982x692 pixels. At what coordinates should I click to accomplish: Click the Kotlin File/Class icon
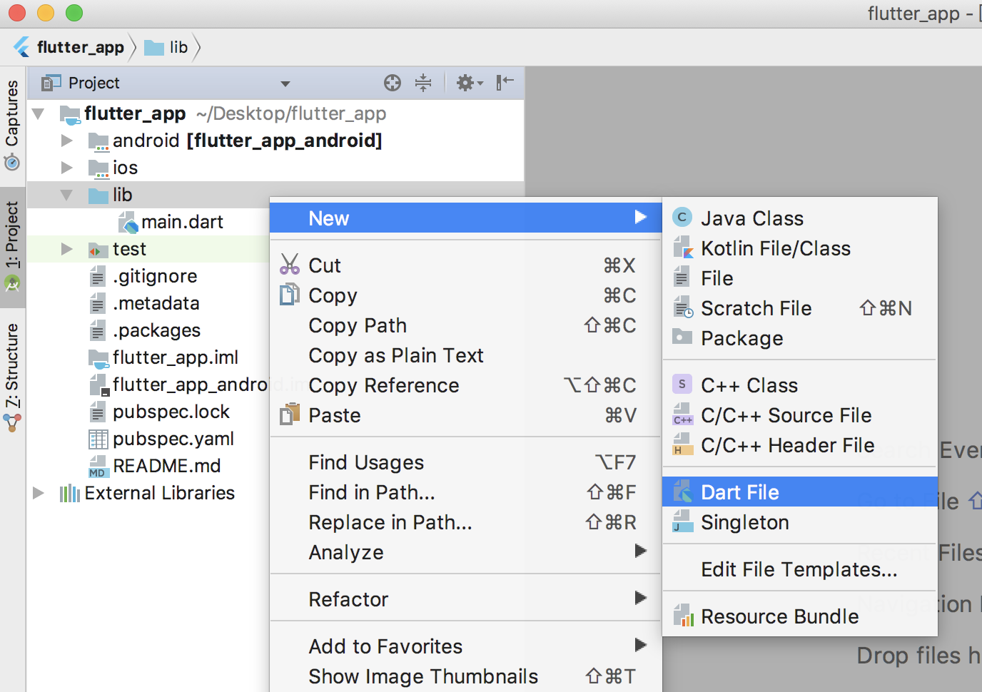[683, 248]
